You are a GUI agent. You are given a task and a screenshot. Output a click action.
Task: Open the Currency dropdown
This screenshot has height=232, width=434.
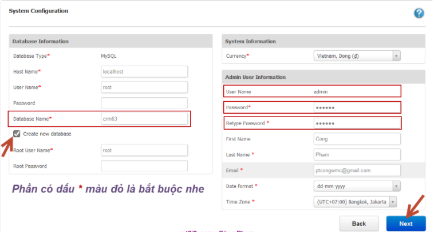point(357,56)
